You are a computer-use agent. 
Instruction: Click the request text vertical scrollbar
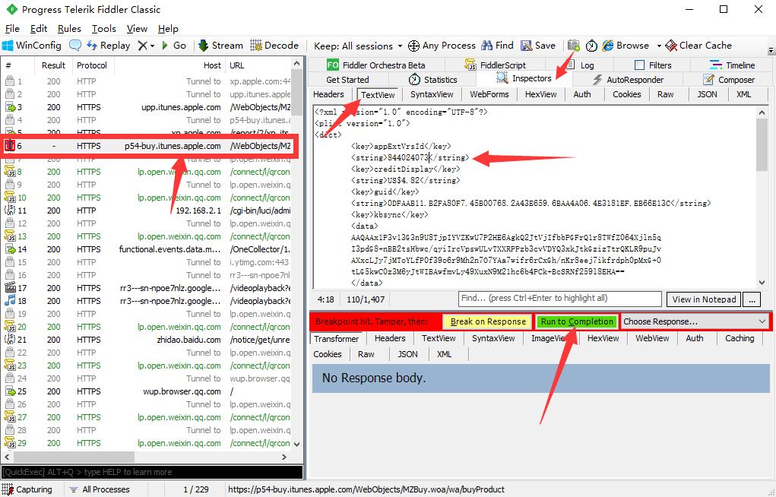(x=762, y=198)
